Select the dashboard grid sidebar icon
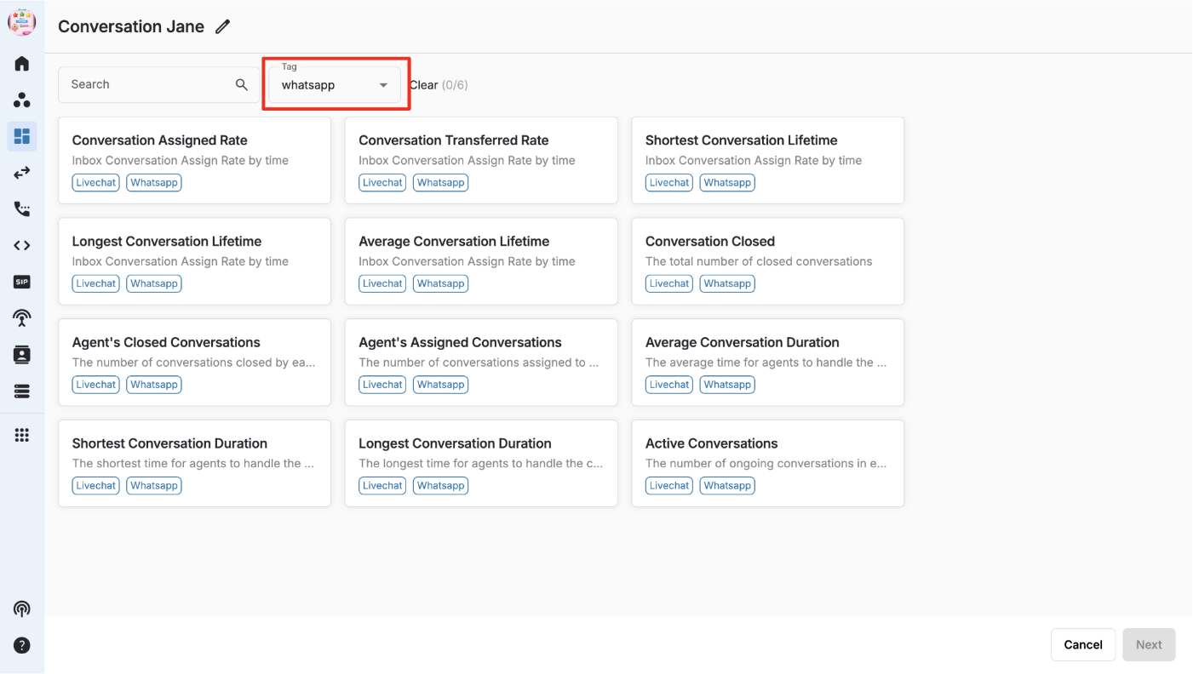 (x=22, y=136)
